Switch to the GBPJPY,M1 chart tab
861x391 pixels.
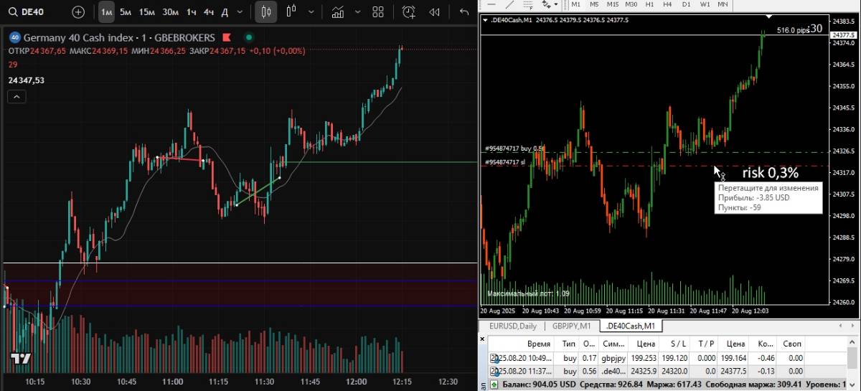tap(571, 326)
